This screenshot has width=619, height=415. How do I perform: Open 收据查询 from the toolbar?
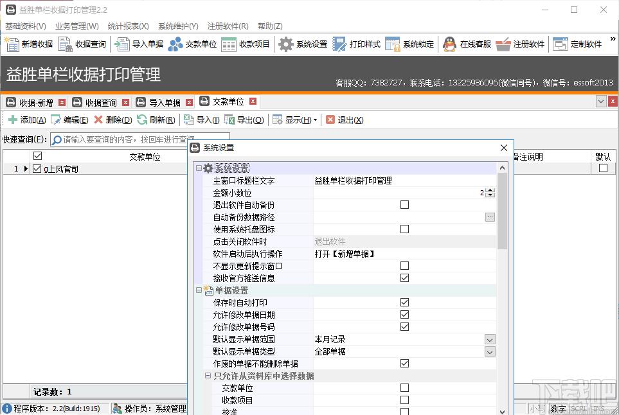[65, 44]
